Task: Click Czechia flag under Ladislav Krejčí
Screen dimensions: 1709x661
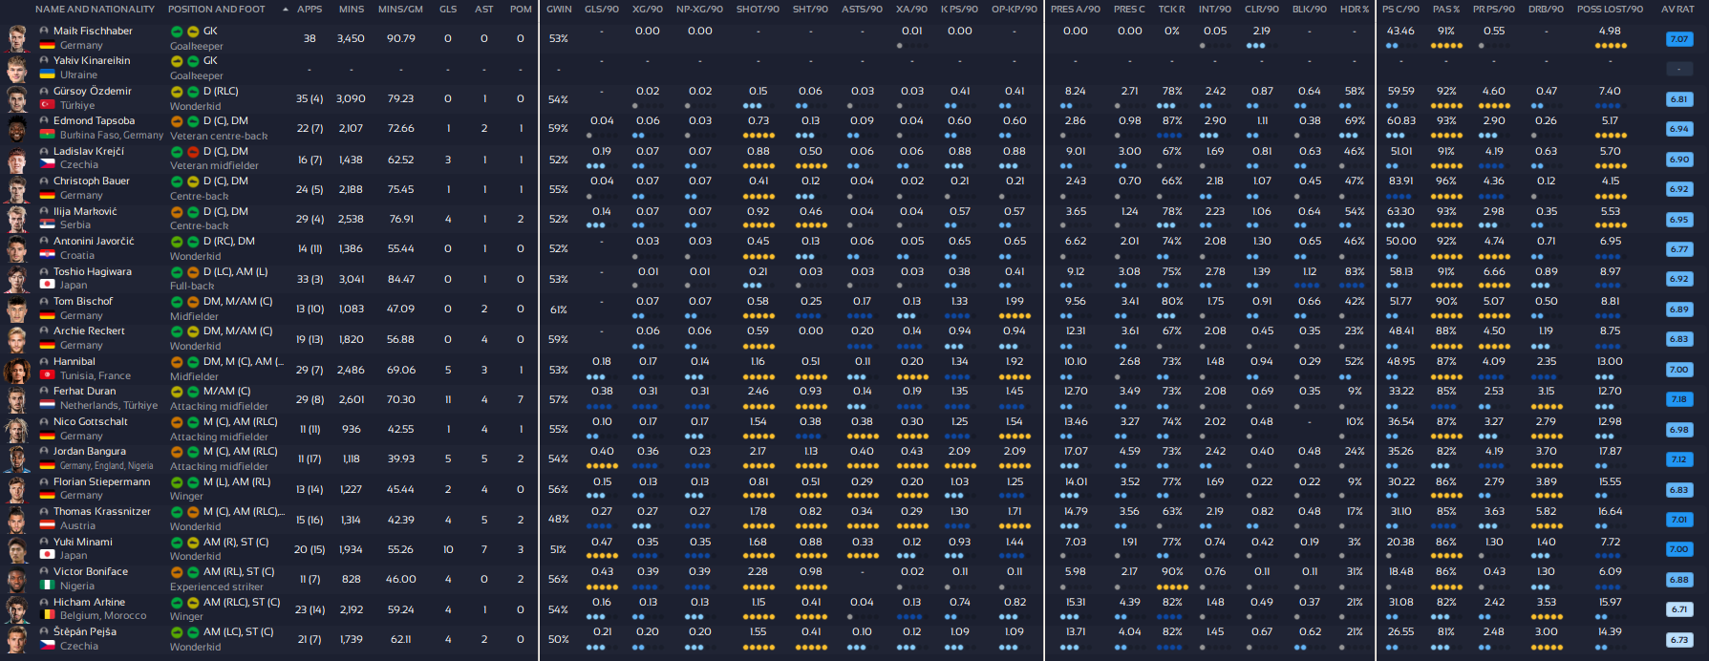Action: point(47,164)
